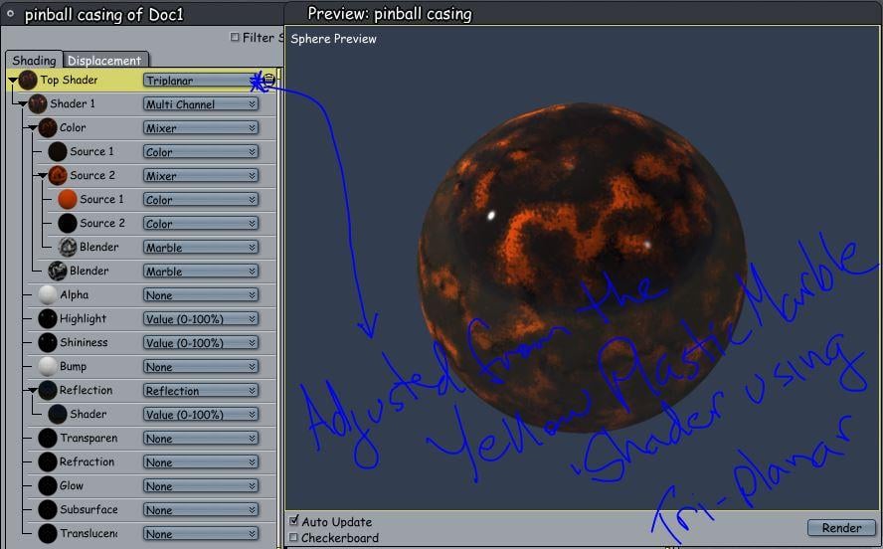Select the 'Glow' tree label
This screenshot has width=883, height=549.
pos(72,485)
